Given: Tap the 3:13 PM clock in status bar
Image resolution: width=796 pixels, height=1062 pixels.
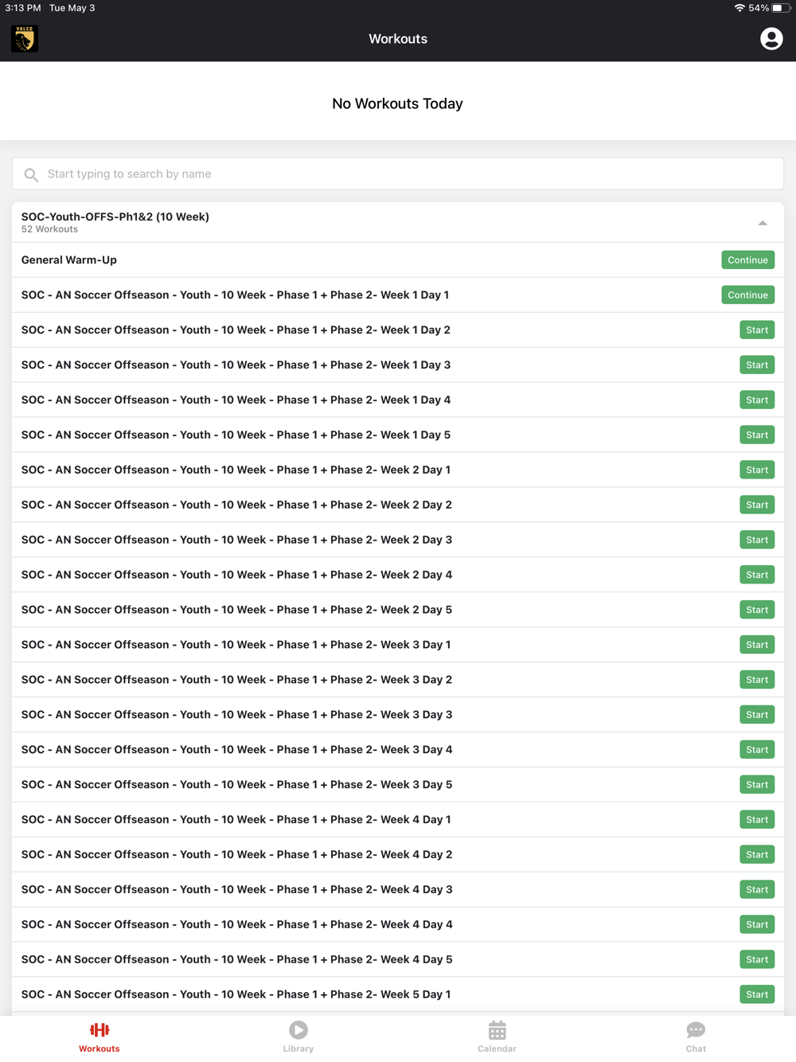Looking at the screenshot, I should click(23, 8).
